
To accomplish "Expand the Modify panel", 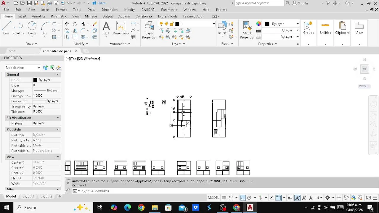I will tap(81, 44).
